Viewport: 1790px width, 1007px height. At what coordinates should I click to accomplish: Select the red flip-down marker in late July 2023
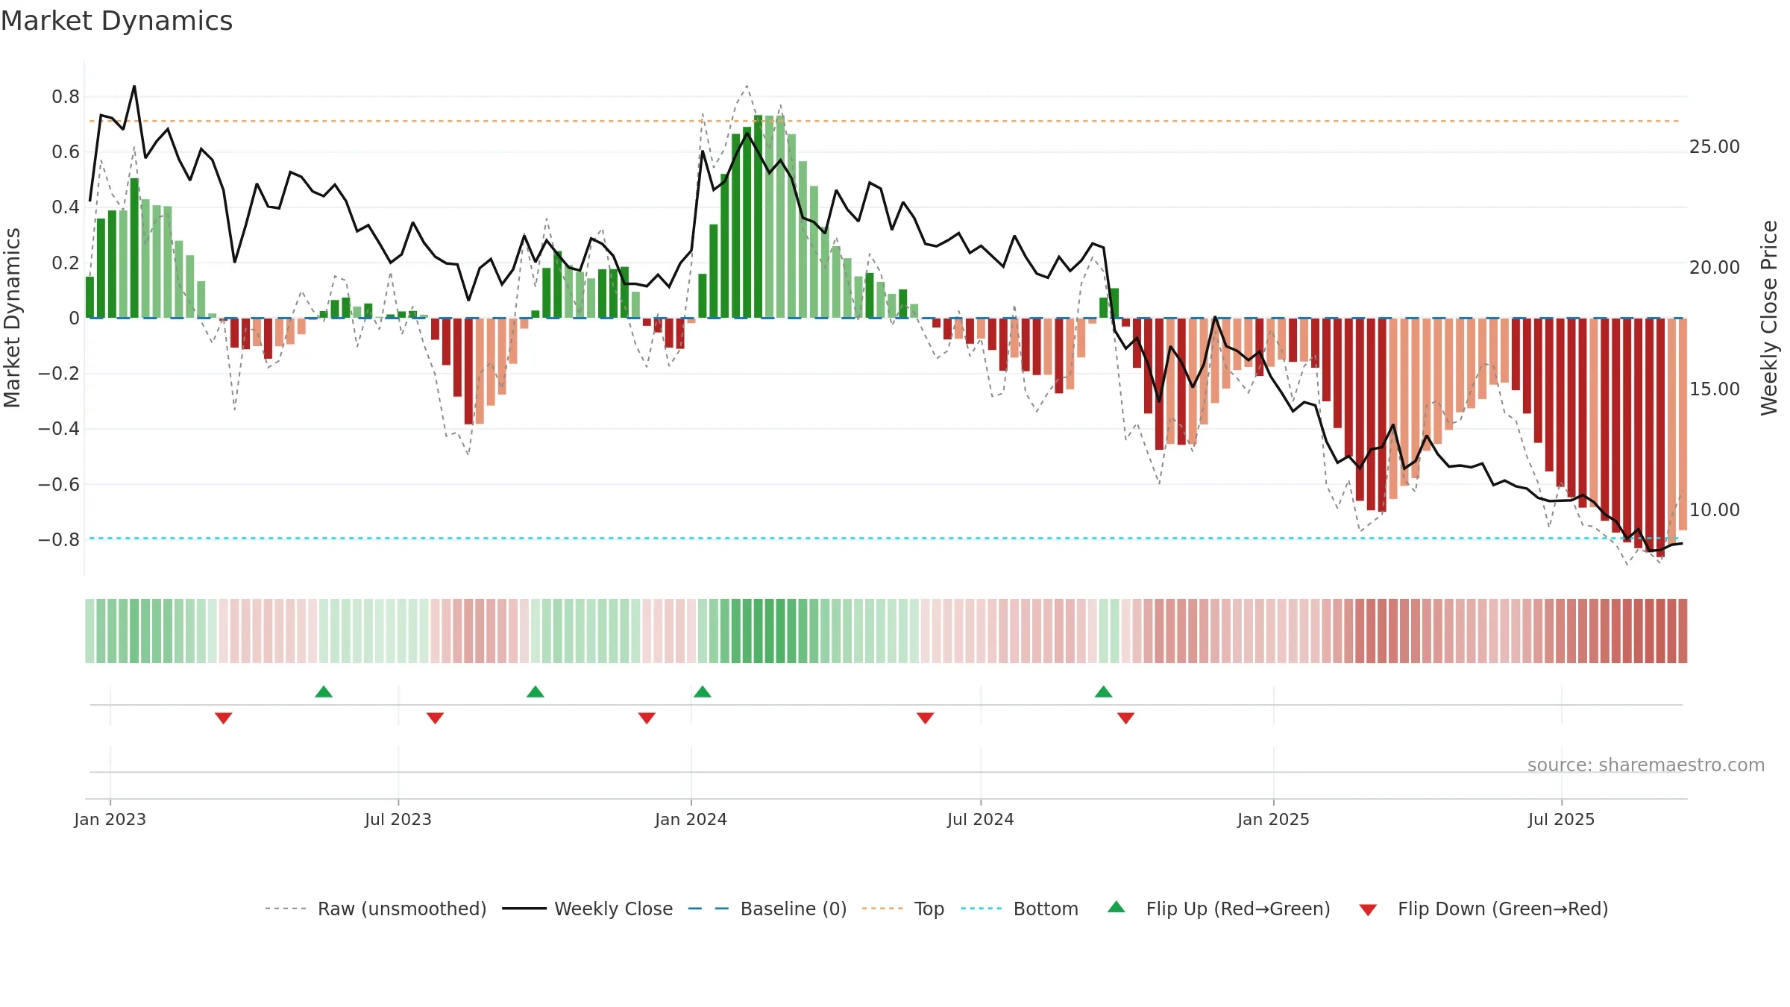point(436,718)
